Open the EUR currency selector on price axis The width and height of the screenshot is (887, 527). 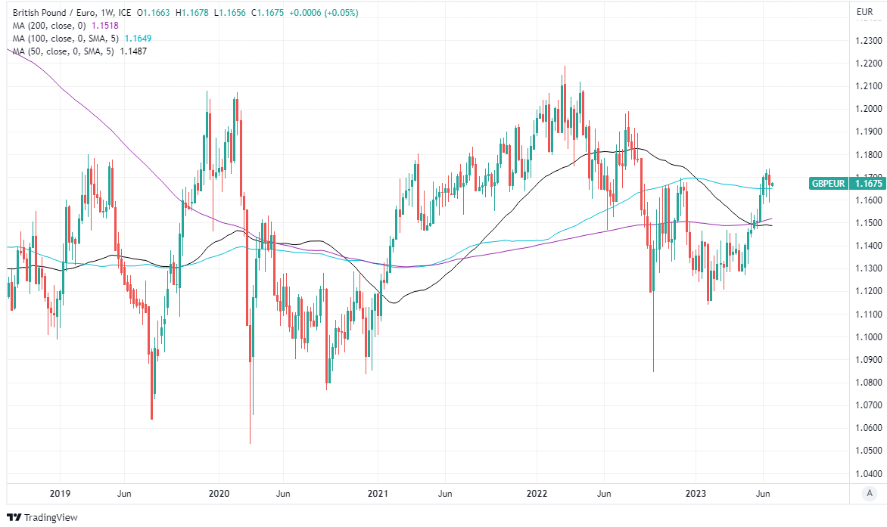pyautogui.click(x=865, y=12)
